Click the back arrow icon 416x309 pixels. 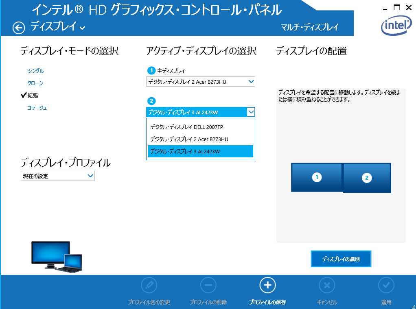click(19, 28)
